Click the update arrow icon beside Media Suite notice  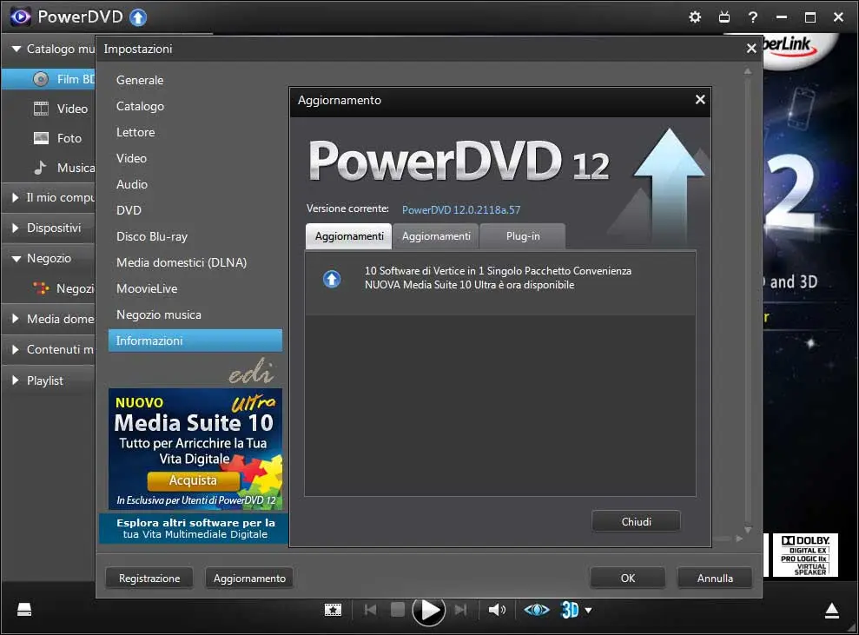pyautogui.click(x=332, y=279)
